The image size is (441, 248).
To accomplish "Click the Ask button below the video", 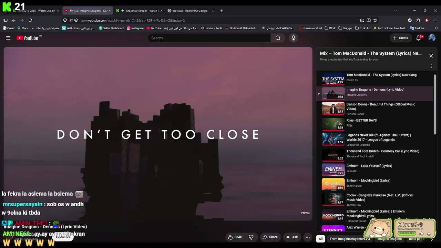I will tap(292, 237).
